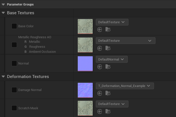Browse to DefaultNormal asset in Content Browser

[108, 67]
